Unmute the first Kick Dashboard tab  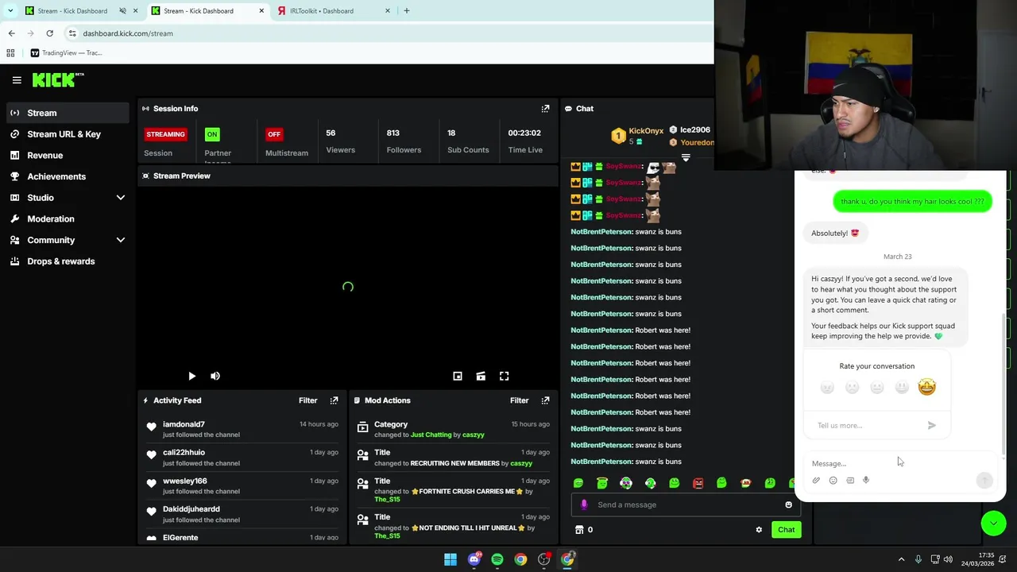click(122, 11)
